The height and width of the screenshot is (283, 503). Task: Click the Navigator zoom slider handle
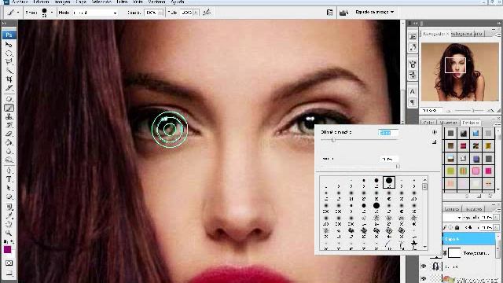pyautogui.click(x=473, y=111)
